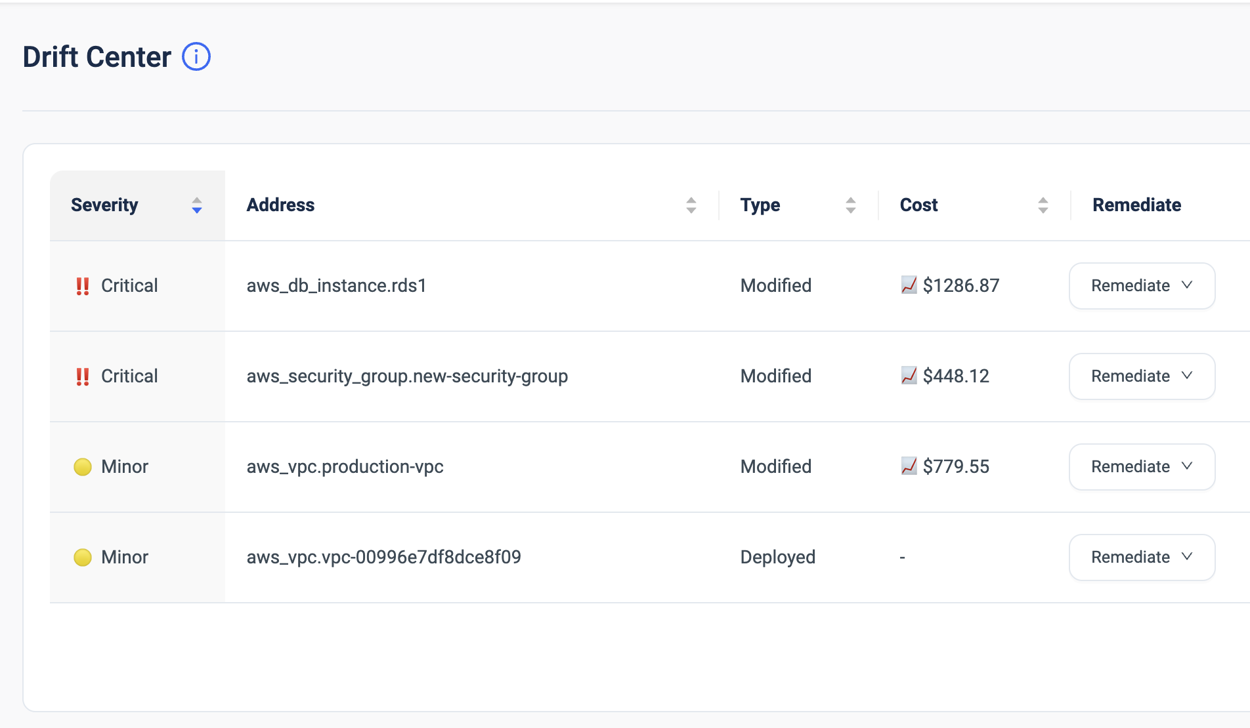Open Remediate dropdown for aws_vpc.production-vpc
The height and width of the screenshot is (728, 1250).
coord(1142,467)
